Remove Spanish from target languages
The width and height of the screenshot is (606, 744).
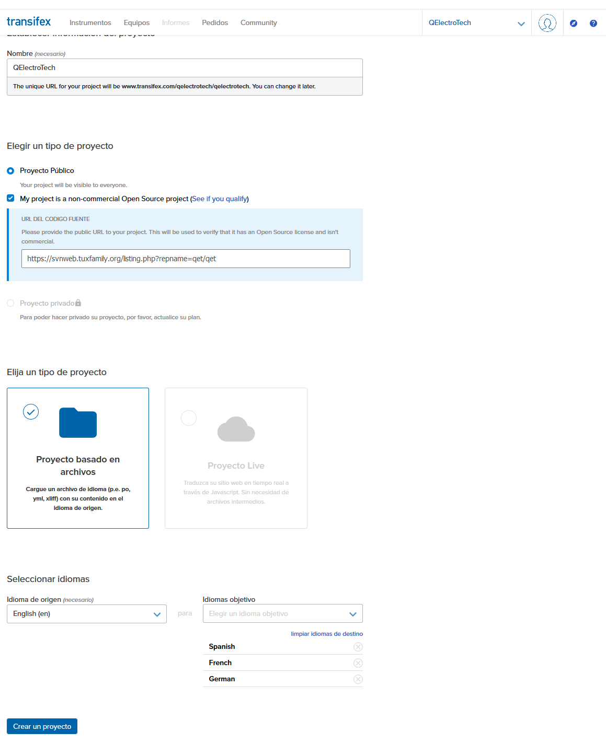358,647
